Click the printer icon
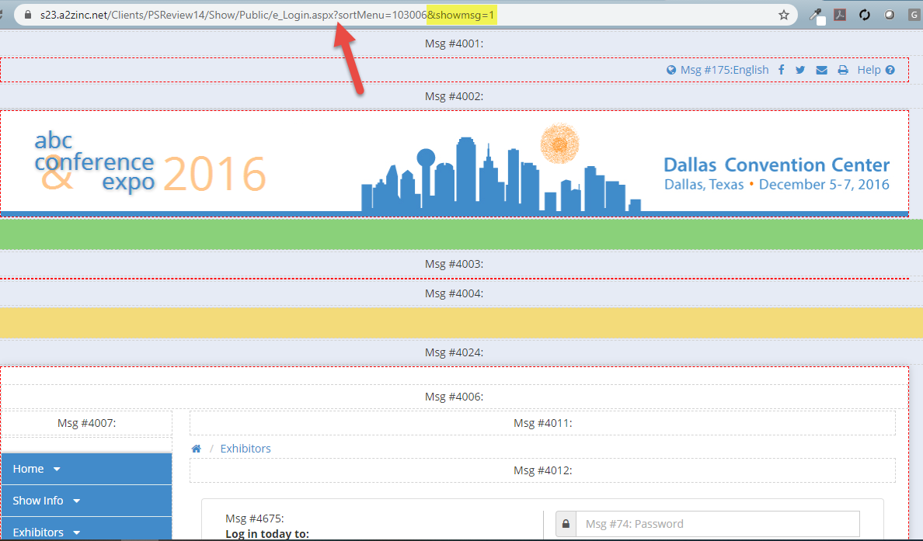This screenshot has width=923, height=541. point(843,70)
